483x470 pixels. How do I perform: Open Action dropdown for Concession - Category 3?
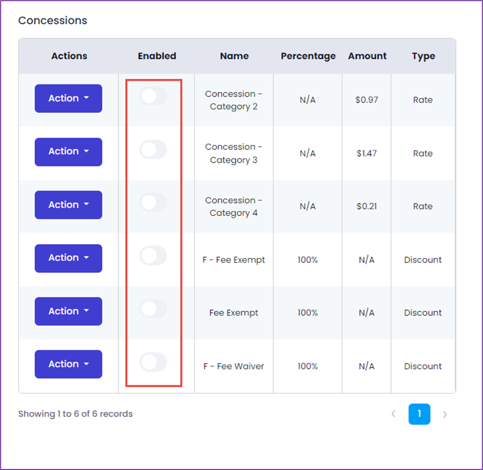pos(69,152)
